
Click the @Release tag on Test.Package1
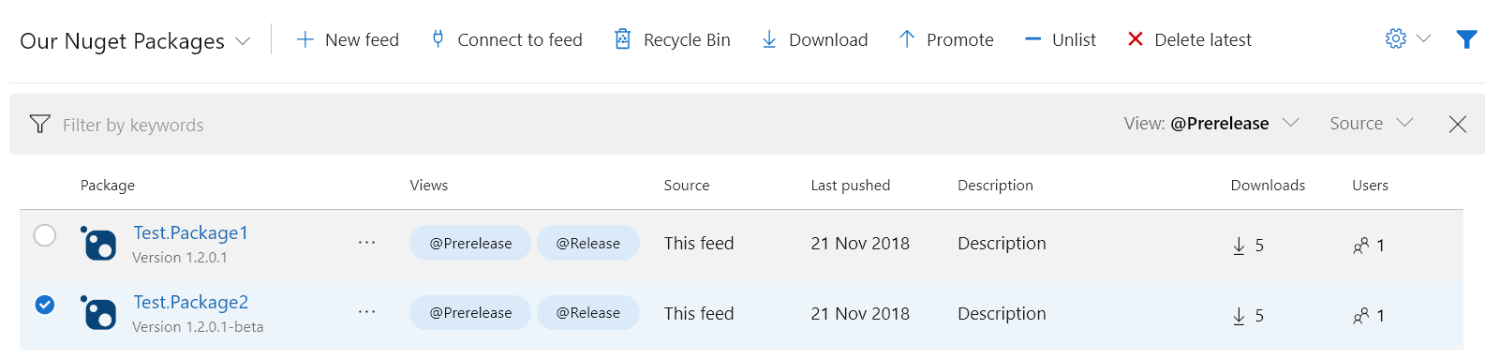click(x=588, y=243)
